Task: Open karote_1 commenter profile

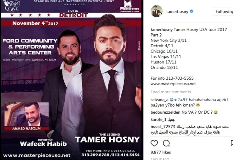Action: pyautogui.click(x=159, y=120)
